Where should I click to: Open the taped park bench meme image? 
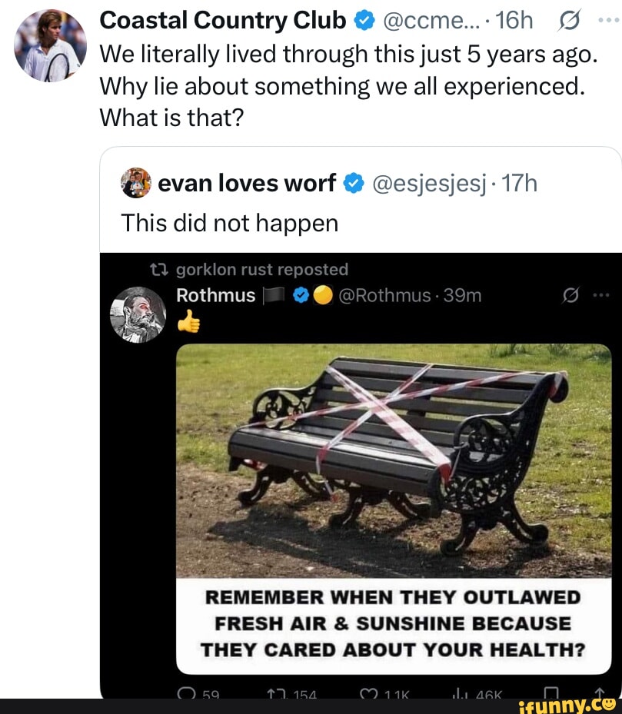point(394,460)
